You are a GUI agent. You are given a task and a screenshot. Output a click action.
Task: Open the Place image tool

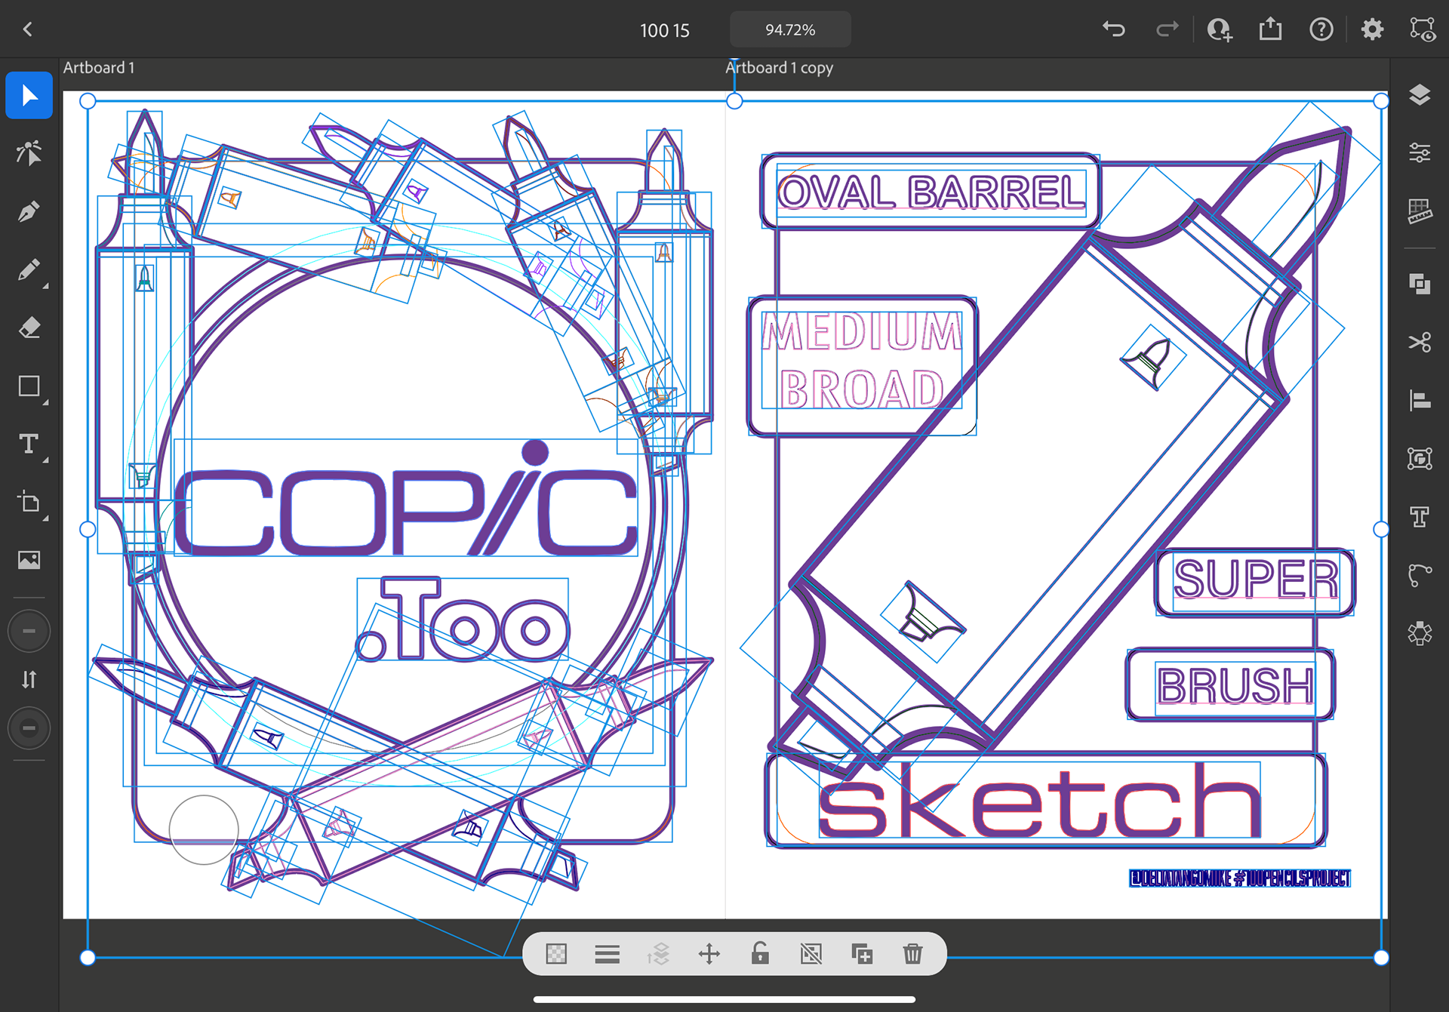29,560
